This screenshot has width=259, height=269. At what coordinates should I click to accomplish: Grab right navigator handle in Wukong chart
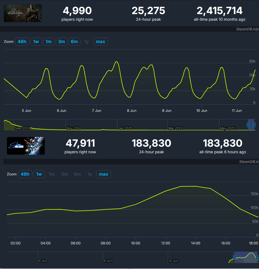coord(254,125)
